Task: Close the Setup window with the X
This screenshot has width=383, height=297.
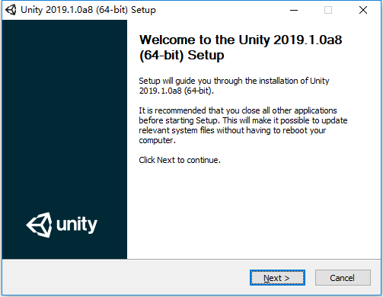Action: 363,10
